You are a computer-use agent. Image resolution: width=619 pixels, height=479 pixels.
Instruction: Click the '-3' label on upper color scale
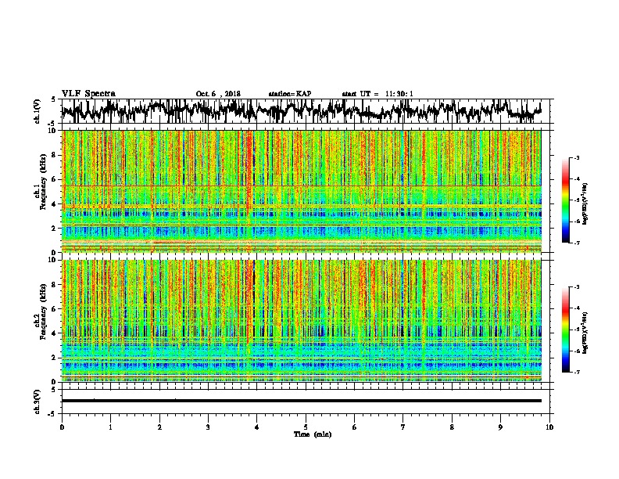tap(576, 157)
